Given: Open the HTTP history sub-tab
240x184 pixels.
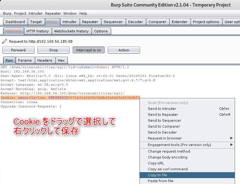Looking at the screenshot, I should [37, 31].
